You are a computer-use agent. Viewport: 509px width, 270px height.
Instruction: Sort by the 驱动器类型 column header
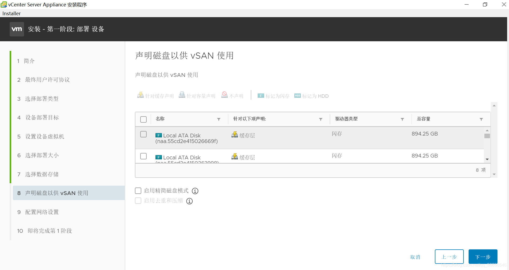click(346, 119)
